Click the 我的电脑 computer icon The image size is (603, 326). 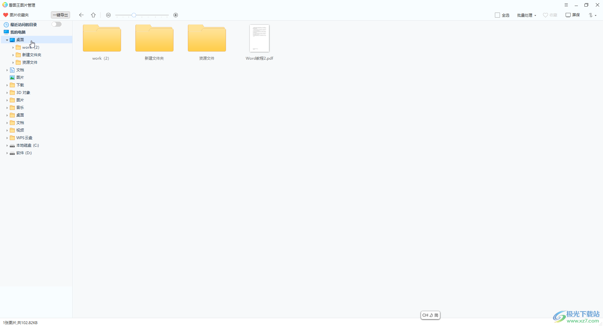6,32
